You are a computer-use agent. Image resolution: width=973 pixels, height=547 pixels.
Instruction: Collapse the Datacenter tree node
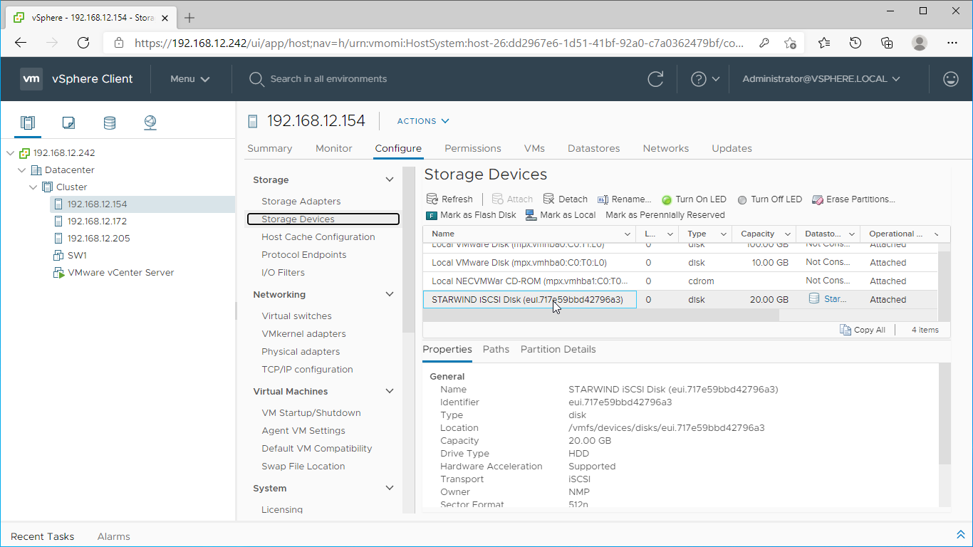[x=22, y=170]
